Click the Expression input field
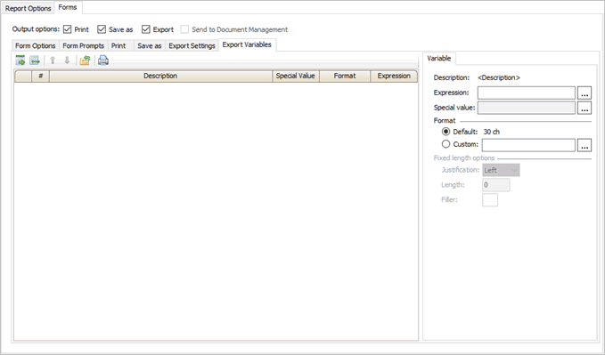Viewport: 605px width, 355px height. (x=527, y=93)
